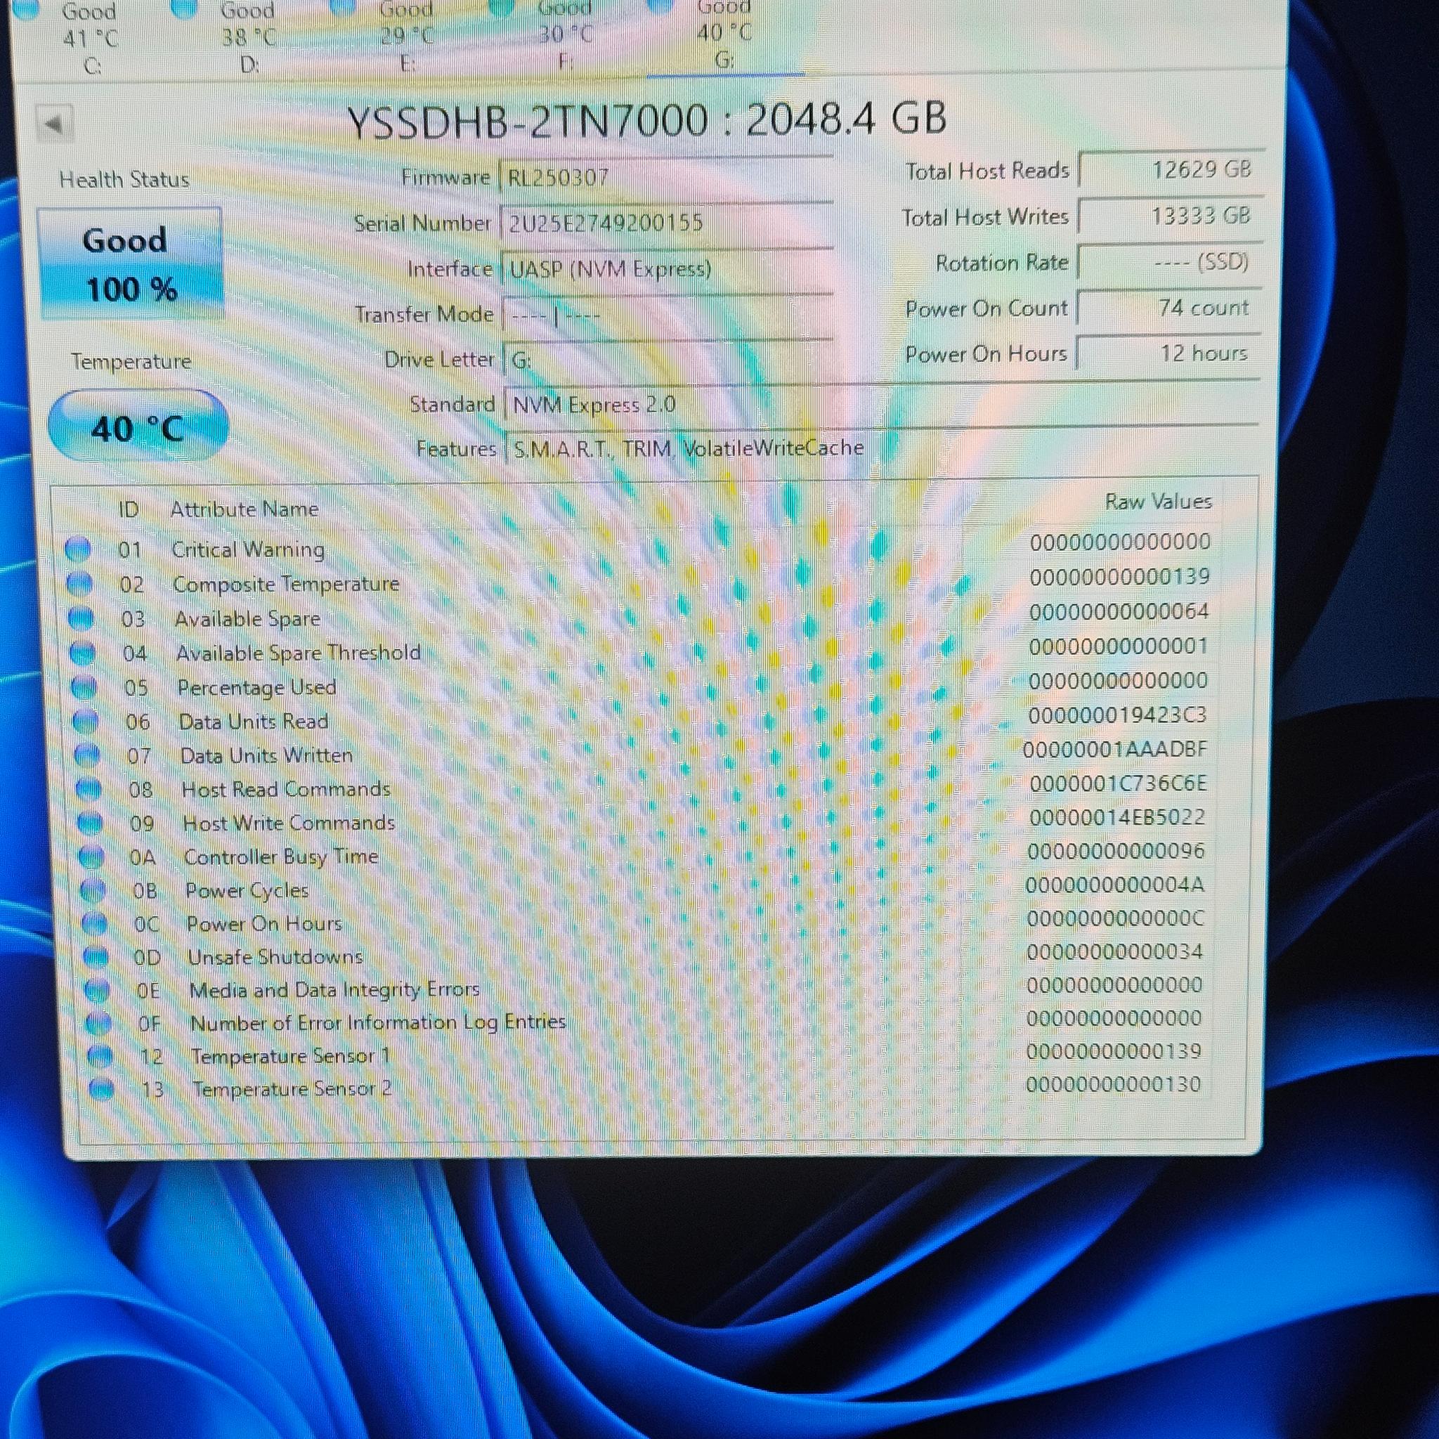Screen dimensions: 1439x1439
Task: Click status icon for Percentage Used row
Action: [x=84, y=687]
